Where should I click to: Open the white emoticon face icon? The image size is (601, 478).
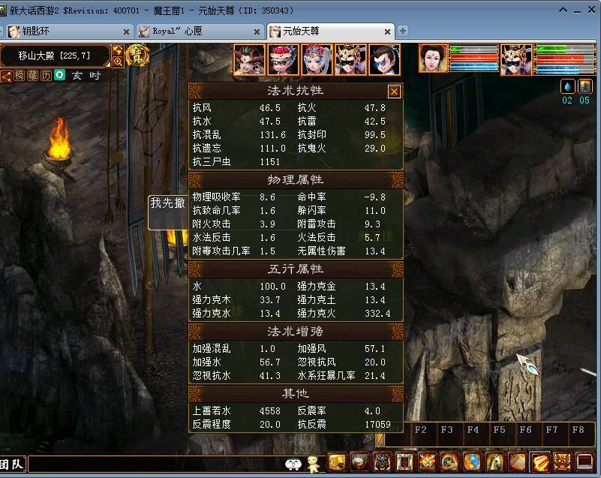coord(293,464)
